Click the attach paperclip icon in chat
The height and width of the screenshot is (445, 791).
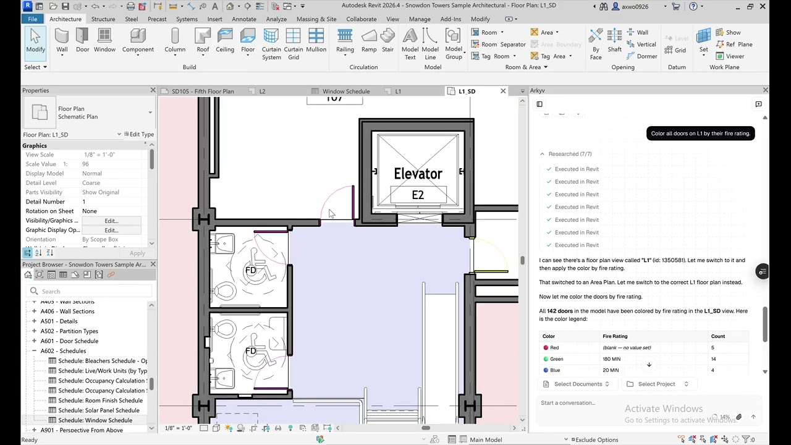tap(738, 417)
